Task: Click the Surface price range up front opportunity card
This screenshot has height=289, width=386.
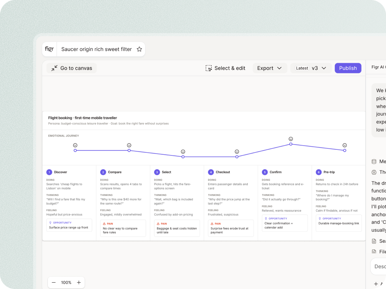Action: 69,225
